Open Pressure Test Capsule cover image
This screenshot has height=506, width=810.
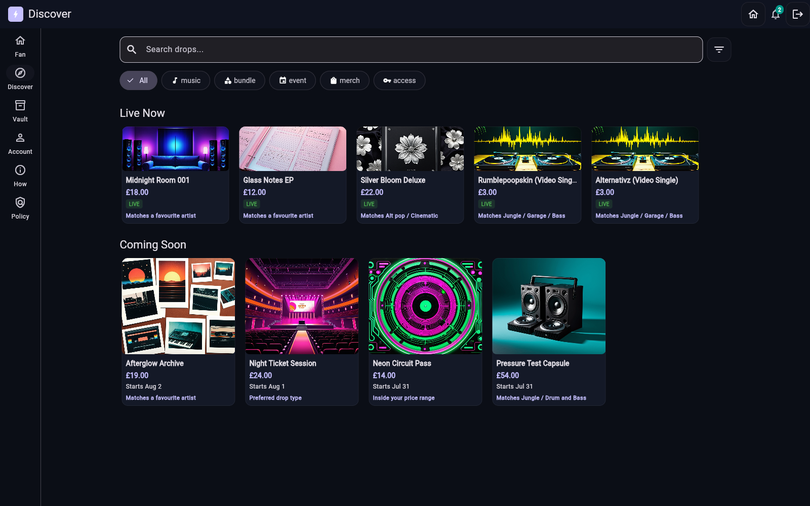point(549,306)
